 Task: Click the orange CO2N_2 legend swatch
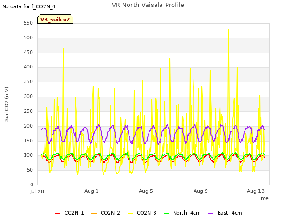(x=94, y=214)
